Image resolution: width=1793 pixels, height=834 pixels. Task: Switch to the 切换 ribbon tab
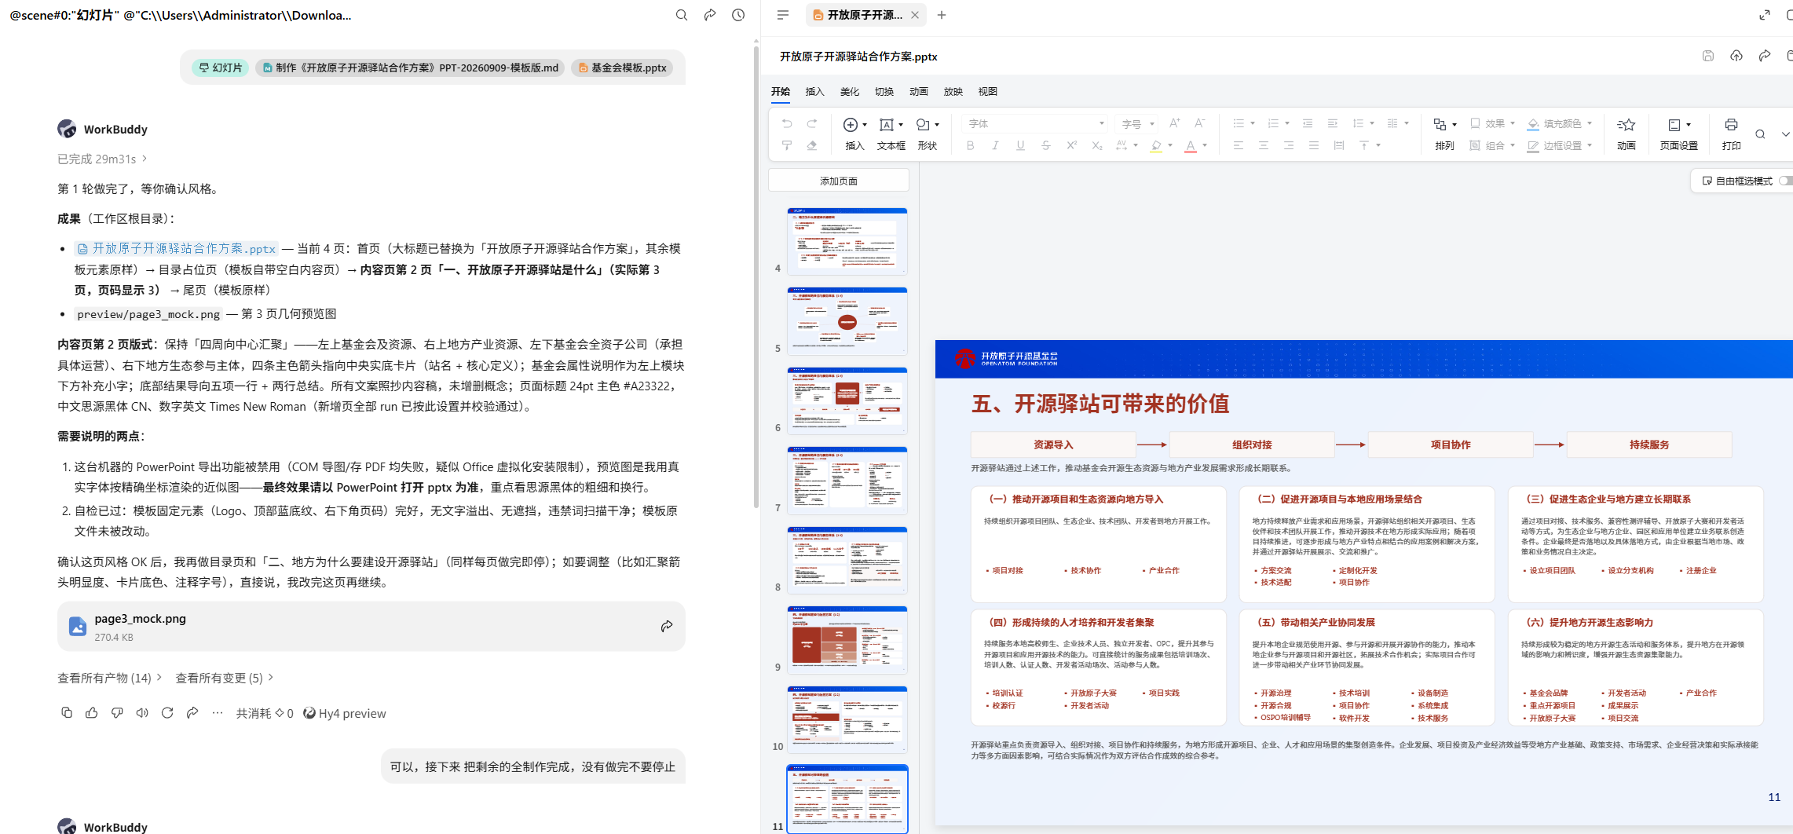tap(884, 92)
